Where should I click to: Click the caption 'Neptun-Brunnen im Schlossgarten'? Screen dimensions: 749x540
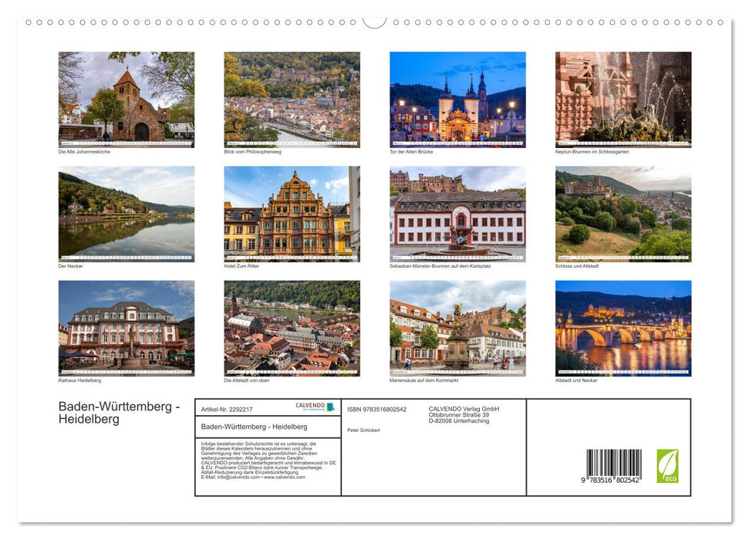(x=592, y=152)
